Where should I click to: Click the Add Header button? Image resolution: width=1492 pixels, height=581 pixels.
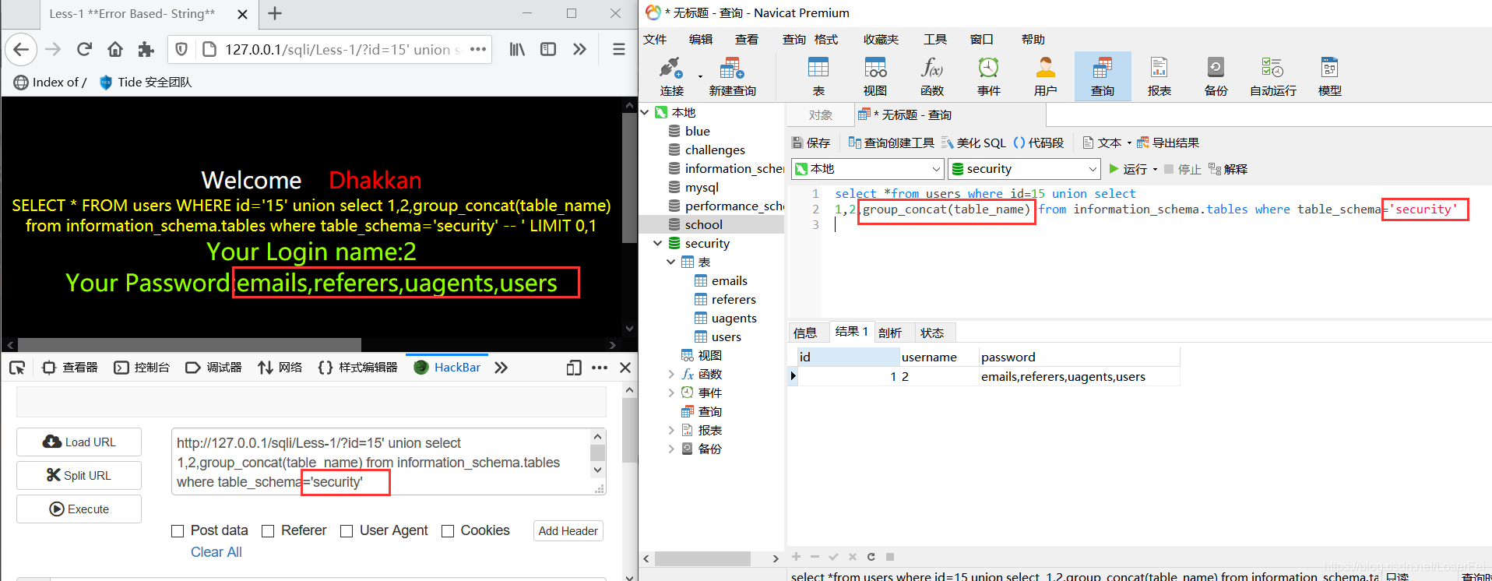tap(568, 531)
